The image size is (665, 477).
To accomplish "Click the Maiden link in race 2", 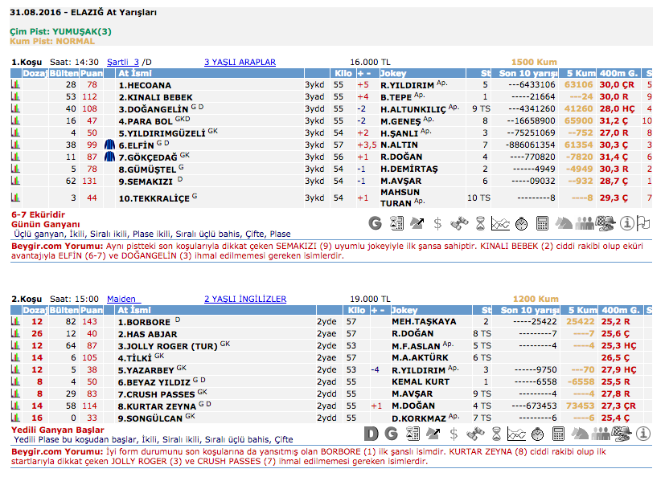I will tap(123, 299).
